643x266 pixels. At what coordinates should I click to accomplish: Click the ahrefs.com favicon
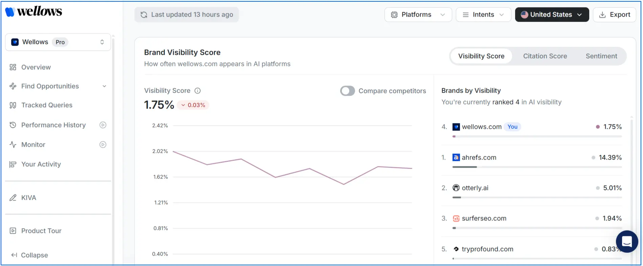(456, 158)
